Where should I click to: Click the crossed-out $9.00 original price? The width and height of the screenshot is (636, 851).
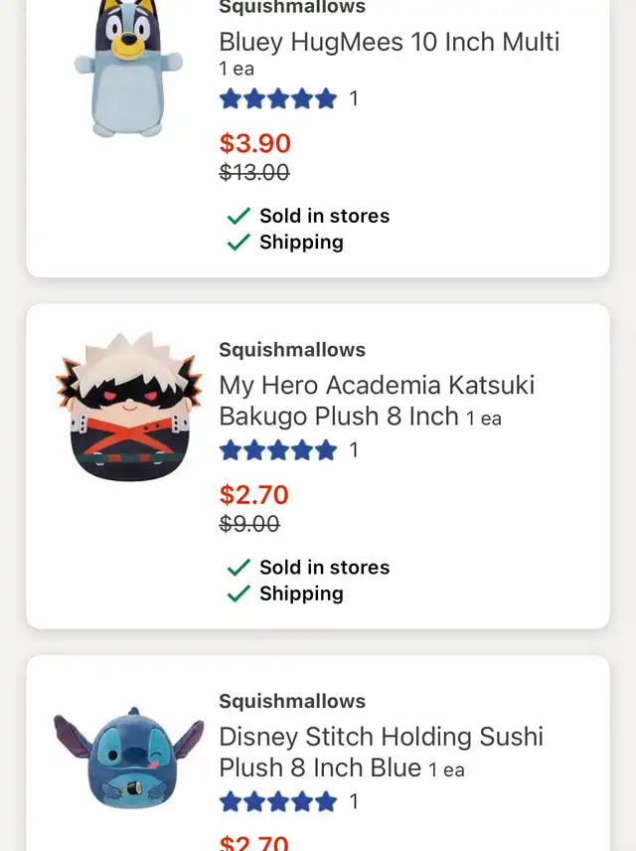coord(249,524)
